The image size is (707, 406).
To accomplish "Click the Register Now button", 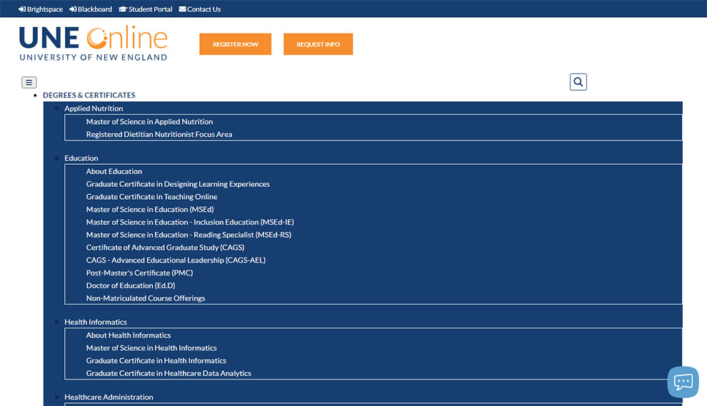I will (x=236, y=44).
